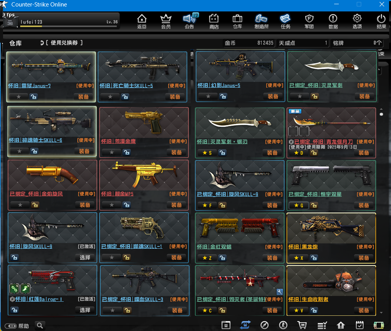Toggle favorite star on 怀旧|幻影Janus-5

[208, 96]
